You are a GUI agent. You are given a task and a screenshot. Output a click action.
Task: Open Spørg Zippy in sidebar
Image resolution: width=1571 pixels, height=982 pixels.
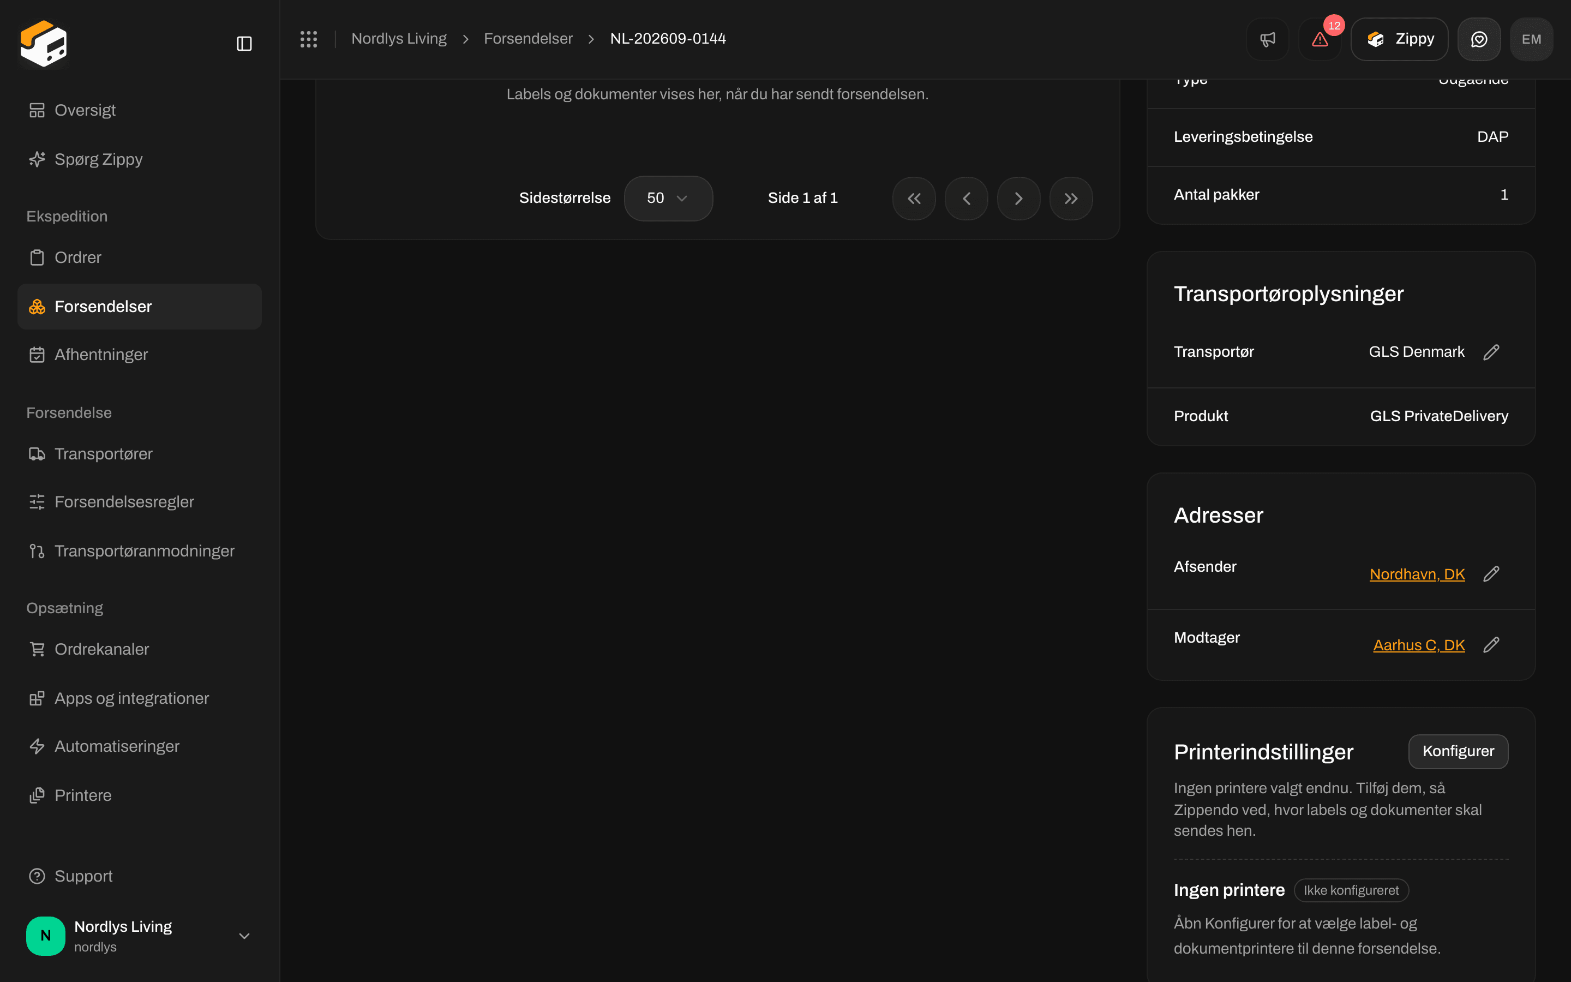coord(139,159)
